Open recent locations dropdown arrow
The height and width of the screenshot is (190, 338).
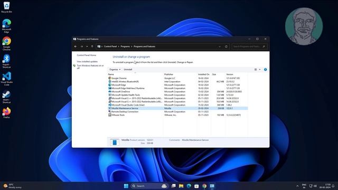point(87,46)
